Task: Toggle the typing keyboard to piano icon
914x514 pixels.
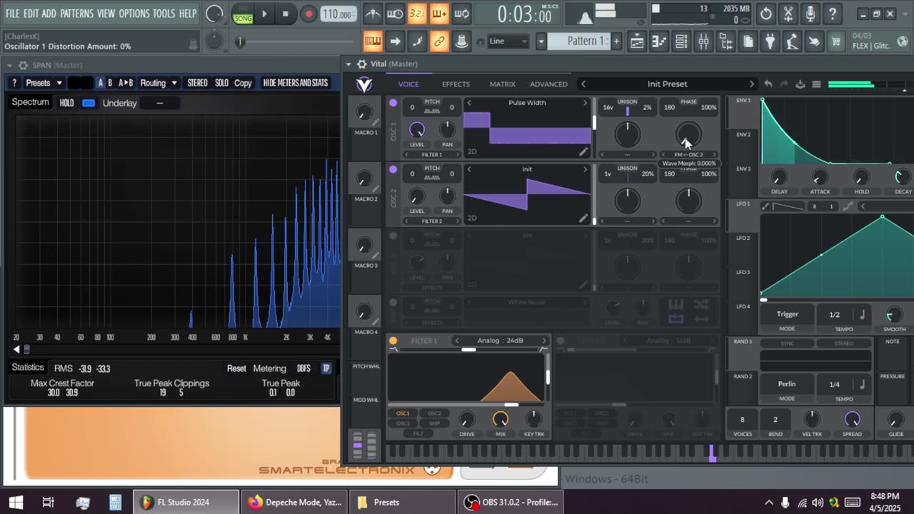Action: 373,41
